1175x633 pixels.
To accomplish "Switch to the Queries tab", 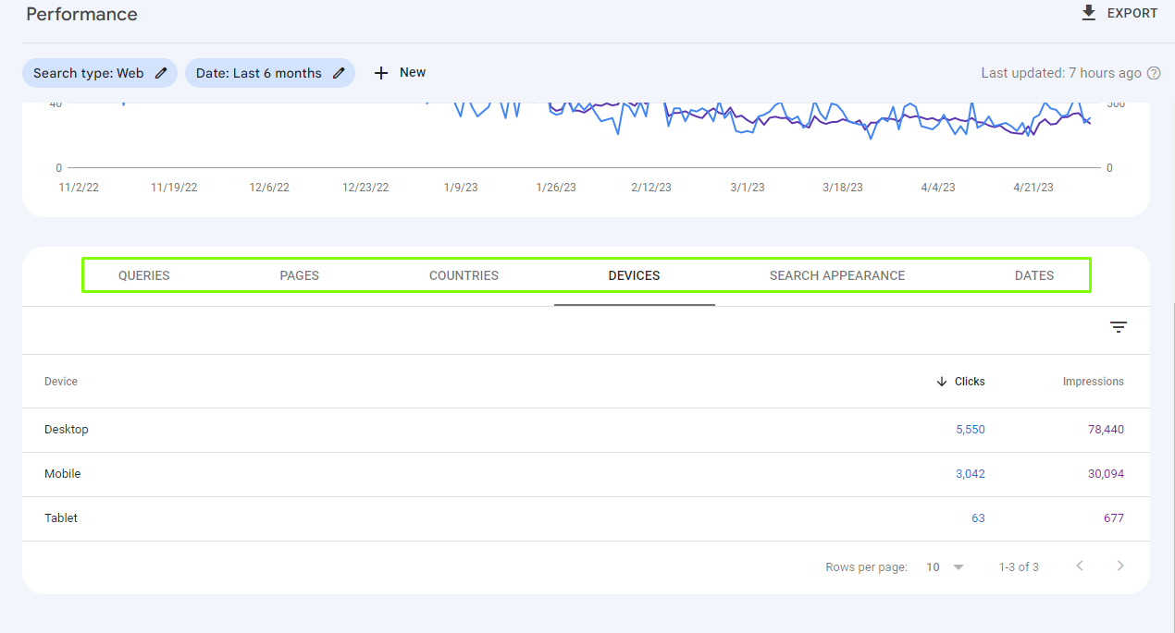I will [144, 275].
